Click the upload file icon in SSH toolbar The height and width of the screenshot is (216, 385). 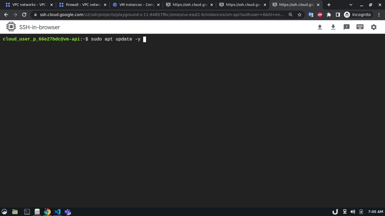pyautogui.click(x=320, y=27)
